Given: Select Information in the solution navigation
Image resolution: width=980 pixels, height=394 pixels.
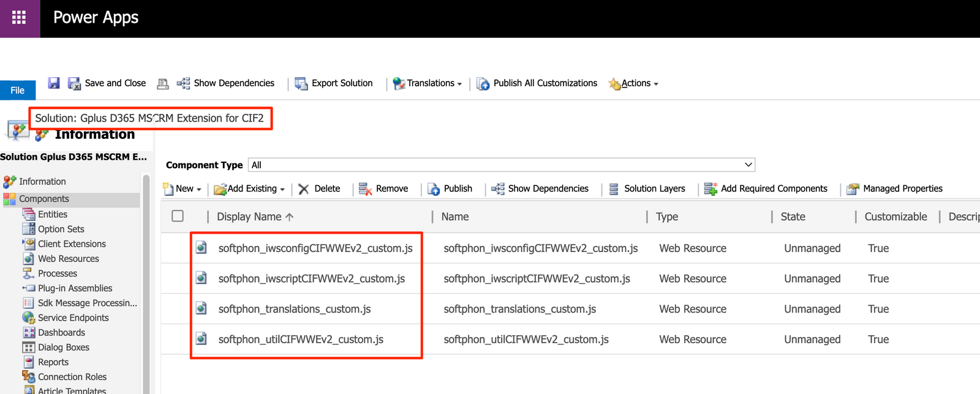Looking at the screenshot, I should pyautogui.click(x=42, y=182).
